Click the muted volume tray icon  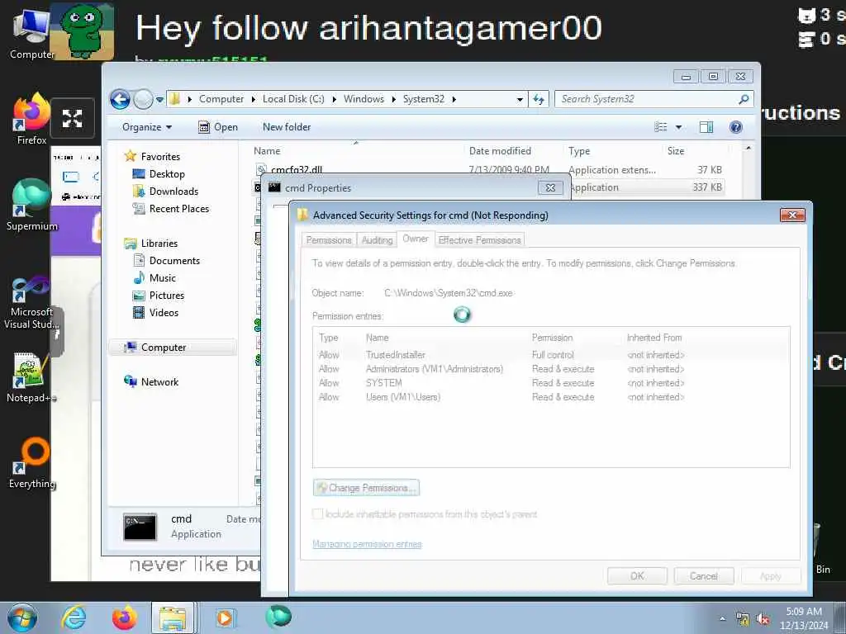pyautogui.click(x=763, y=619)
